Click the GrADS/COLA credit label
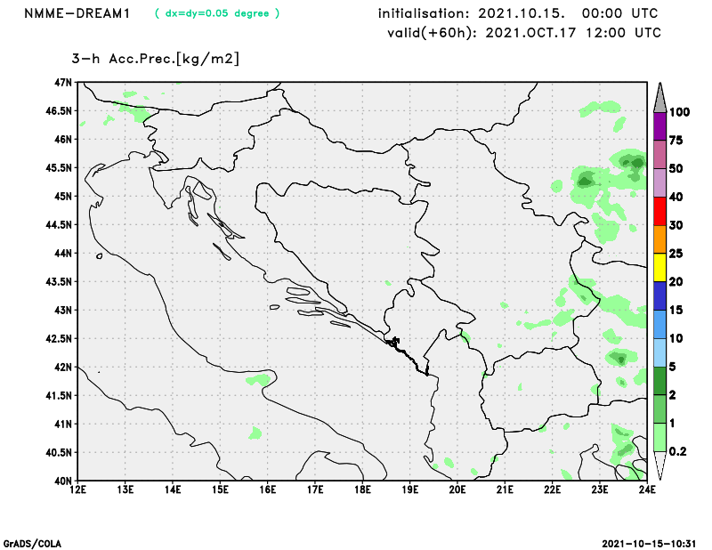The width and height of the screenshot is (712, 550). (x=33, y=542)
